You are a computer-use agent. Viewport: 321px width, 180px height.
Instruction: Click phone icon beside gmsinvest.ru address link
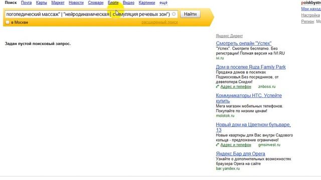[217, 144]
